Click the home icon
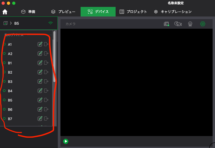Viewport: 215px width, 148px height. pyautogui.click(x=5, y=12)
